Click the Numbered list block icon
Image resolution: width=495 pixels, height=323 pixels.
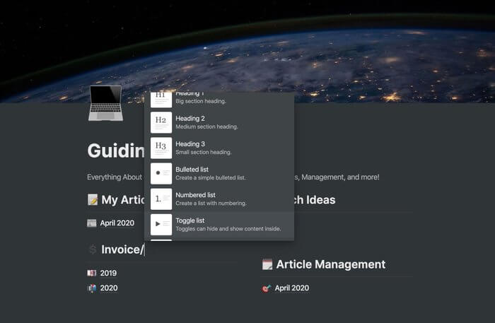pyautogui.click(x=161, y=199)
